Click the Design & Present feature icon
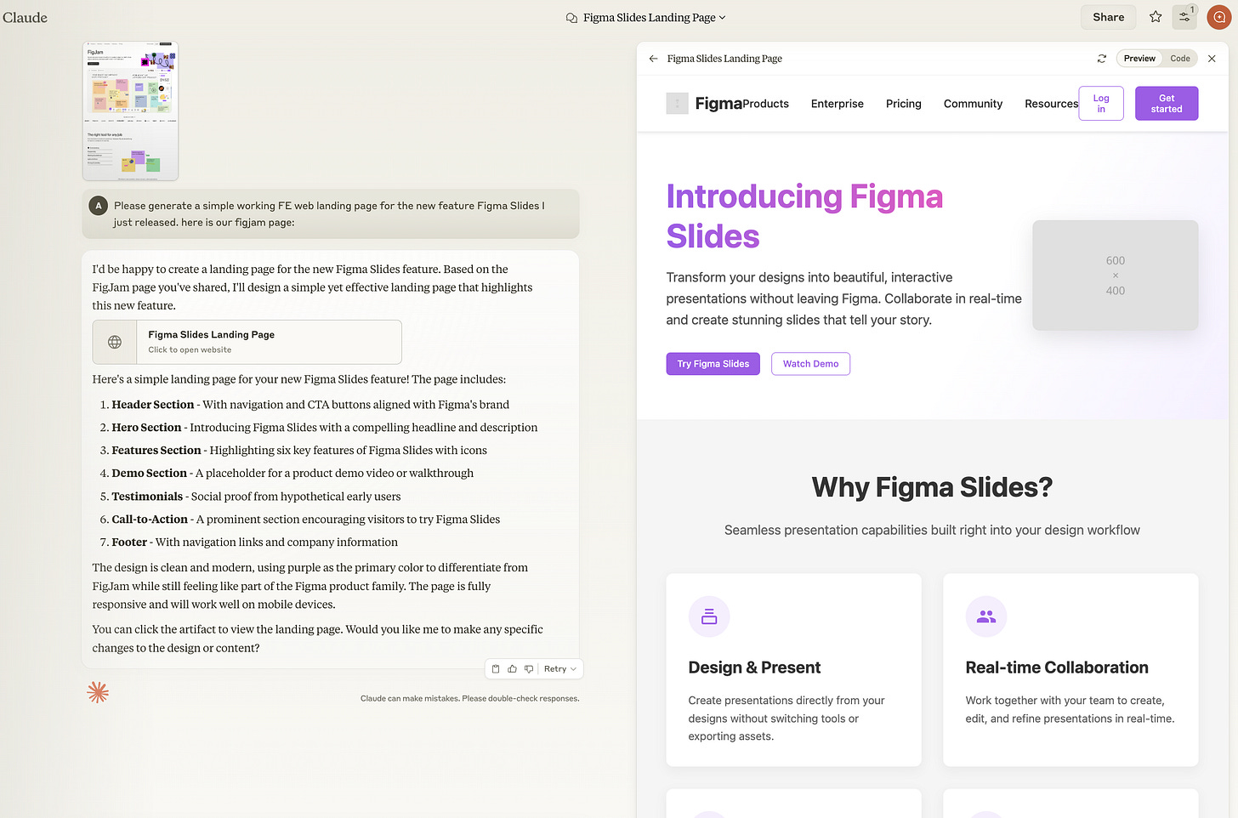The image size is (1238, 818). pos(709,616)
